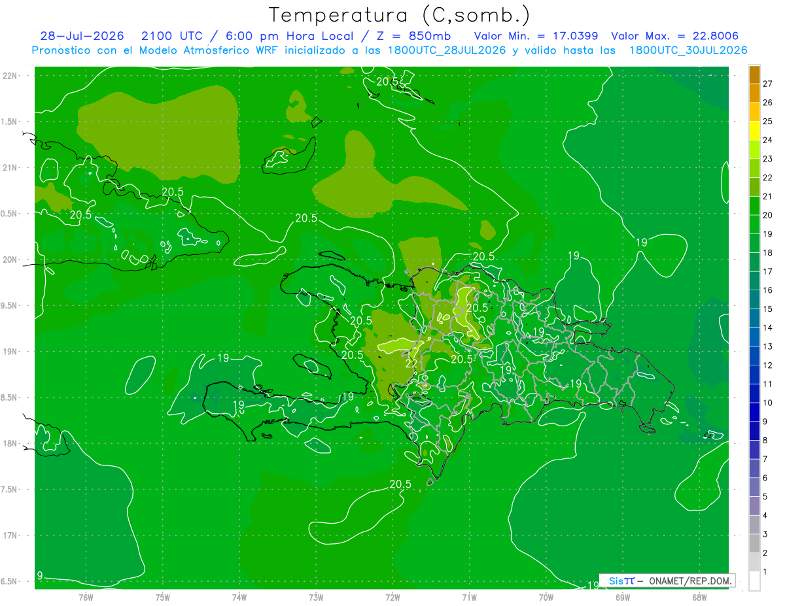Click the "71W" longitude axis label
This screenshot has height=606, width=785.
point(469,597)
